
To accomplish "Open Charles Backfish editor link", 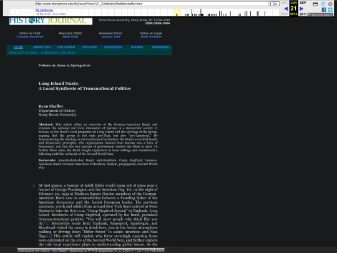I will point(30,37).
